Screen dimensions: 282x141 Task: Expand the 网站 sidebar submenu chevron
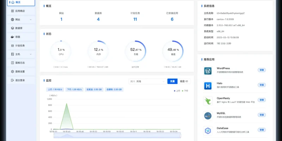[31, 20]
